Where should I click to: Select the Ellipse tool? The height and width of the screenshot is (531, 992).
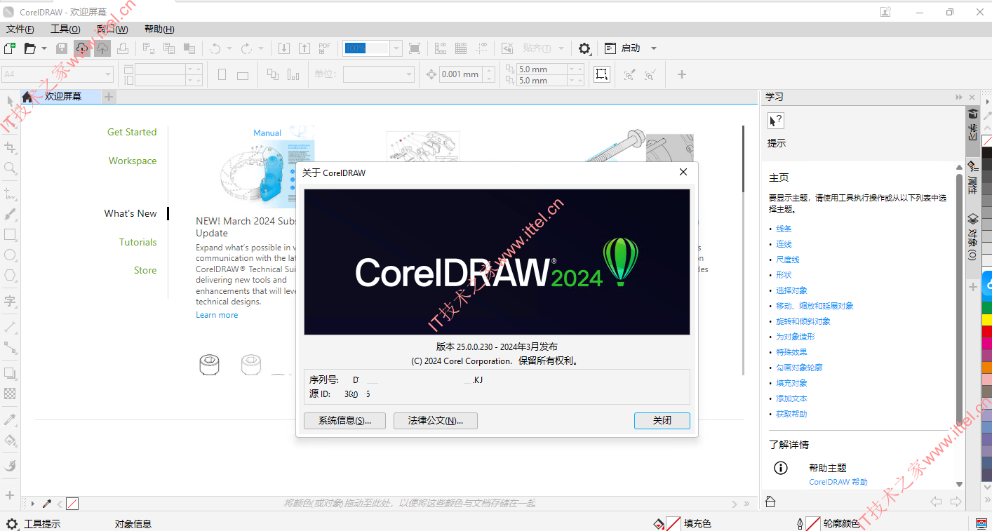[x=11, y=255]
